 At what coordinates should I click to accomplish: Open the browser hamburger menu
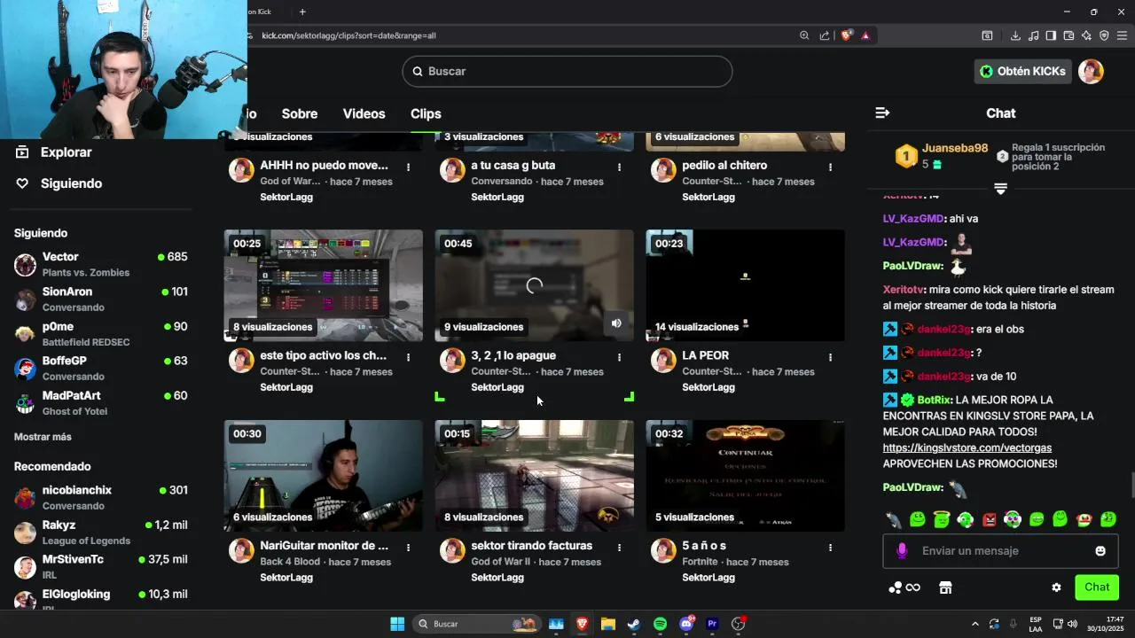1123,35
